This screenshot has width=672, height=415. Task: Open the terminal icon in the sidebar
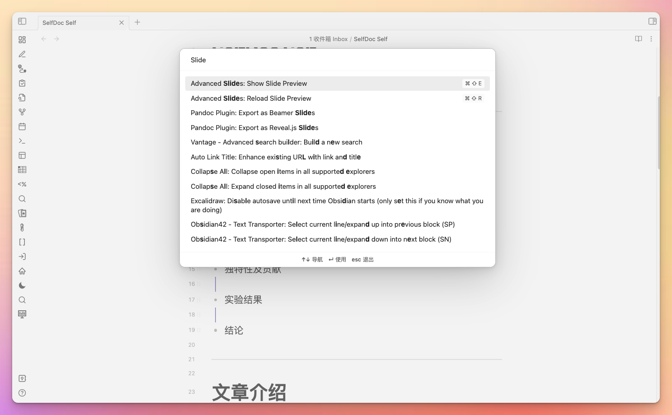(x=22, y=140)
